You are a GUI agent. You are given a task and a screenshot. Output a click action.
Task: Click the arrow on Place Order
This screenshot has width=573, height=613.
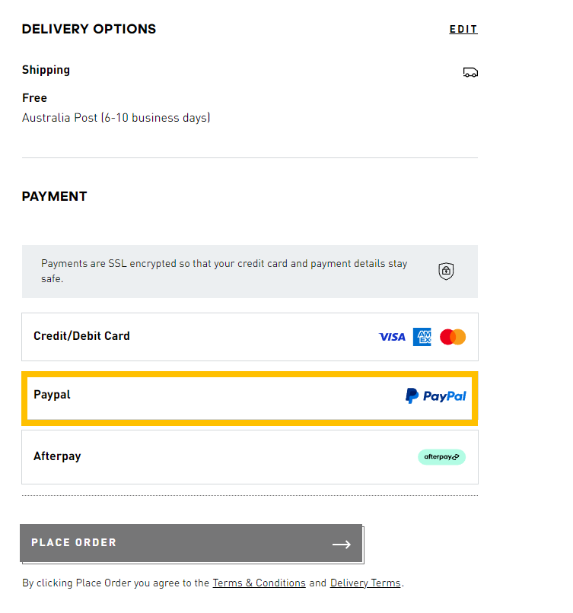click(x=342, y=544)
